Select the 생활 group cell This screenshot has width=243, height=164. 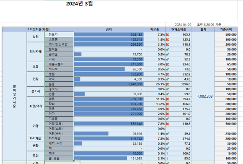point(36,146)
